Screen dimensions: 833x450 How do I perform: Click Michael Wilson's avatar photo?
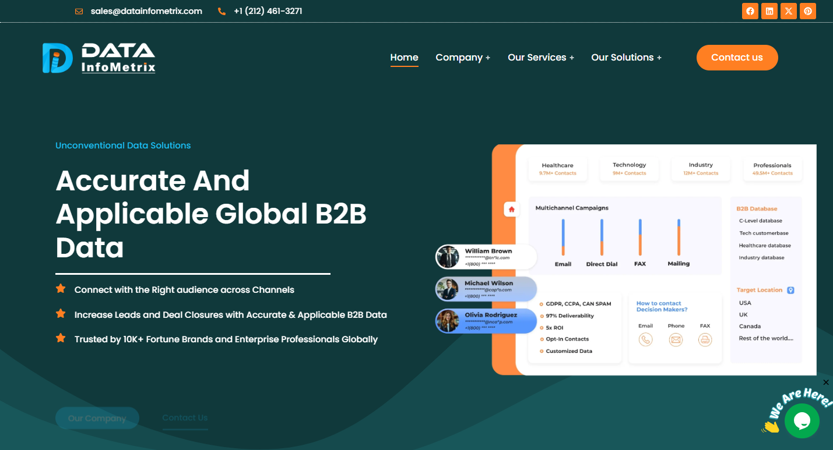pyautogui.click(x=448, y=289)
